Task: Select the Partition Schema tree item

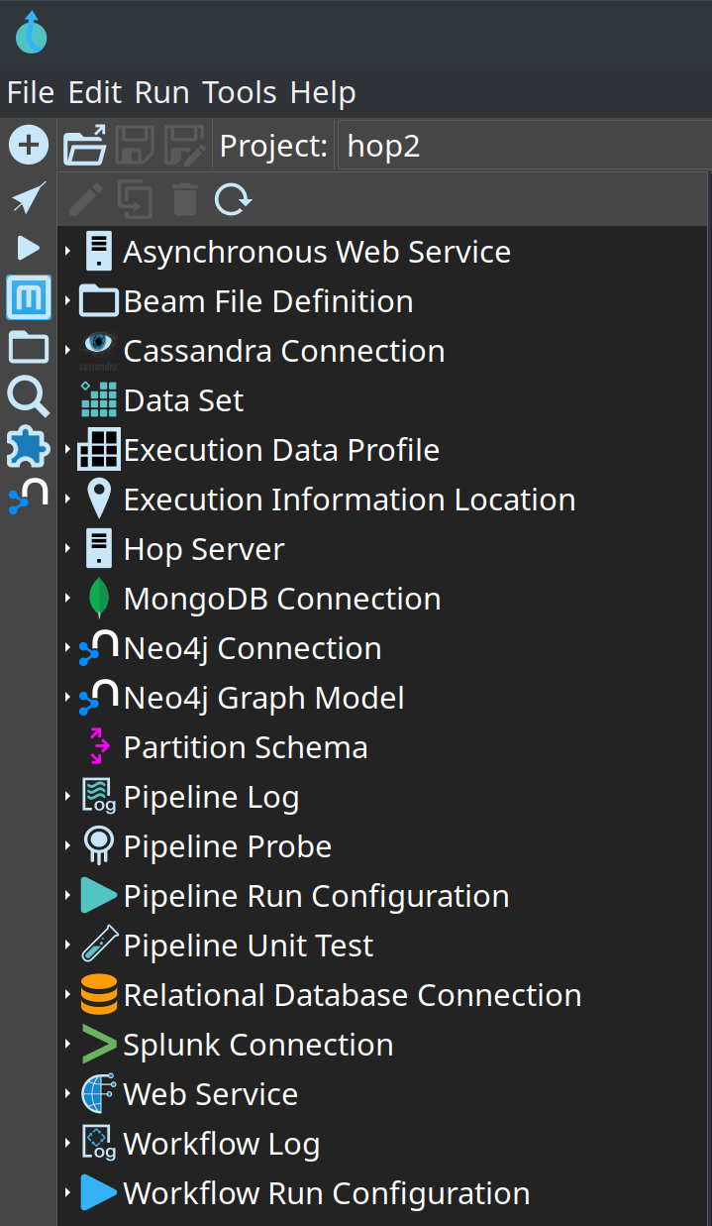Action: (x=245, y=747)
